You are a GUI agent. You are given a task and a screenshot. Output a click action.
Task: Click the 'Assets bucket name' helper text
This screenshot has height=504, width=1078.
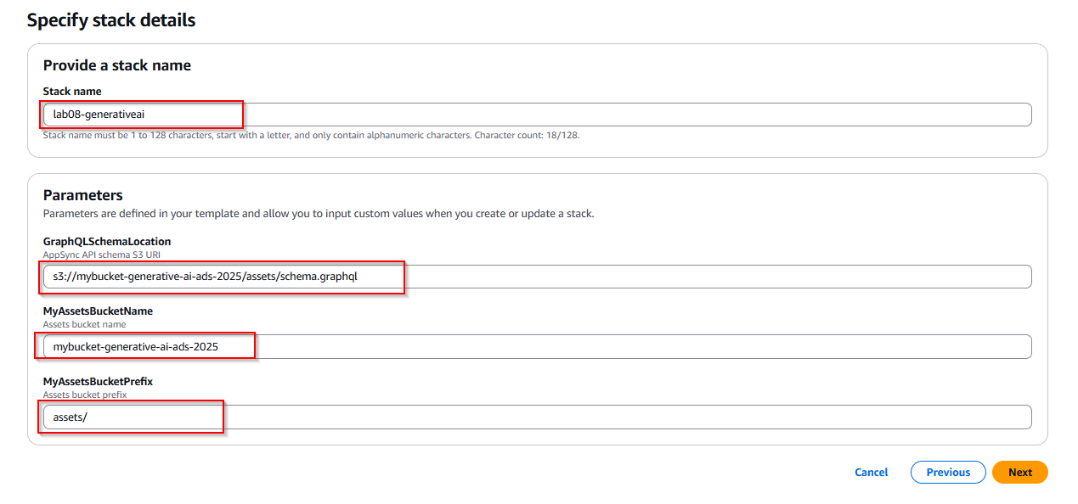[x=86, y=324]
